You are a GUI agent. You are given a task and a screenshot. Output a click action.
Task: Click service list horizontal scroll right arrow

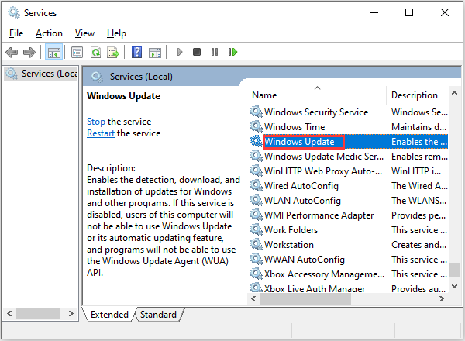[x=442, y=298]
